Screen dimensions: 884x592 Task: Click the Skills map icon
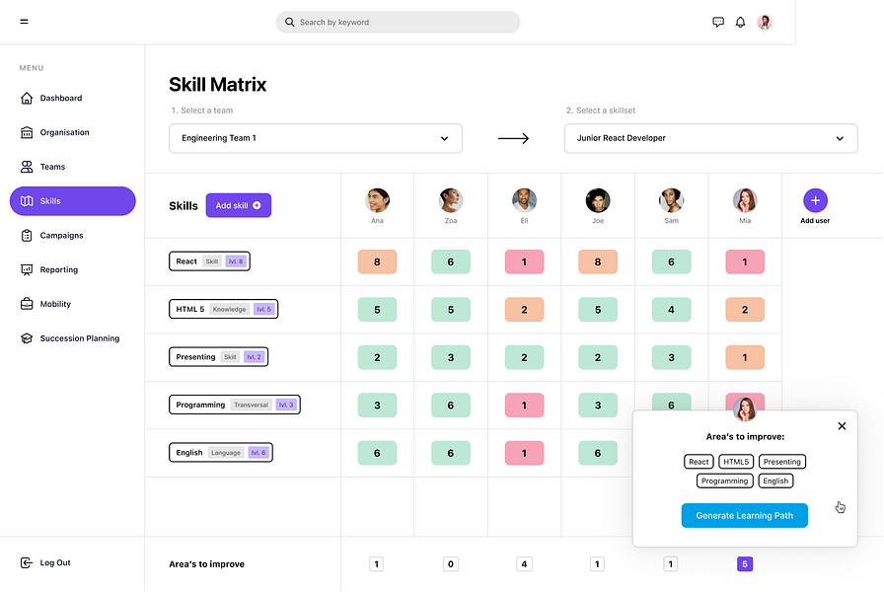click(27, 201)
